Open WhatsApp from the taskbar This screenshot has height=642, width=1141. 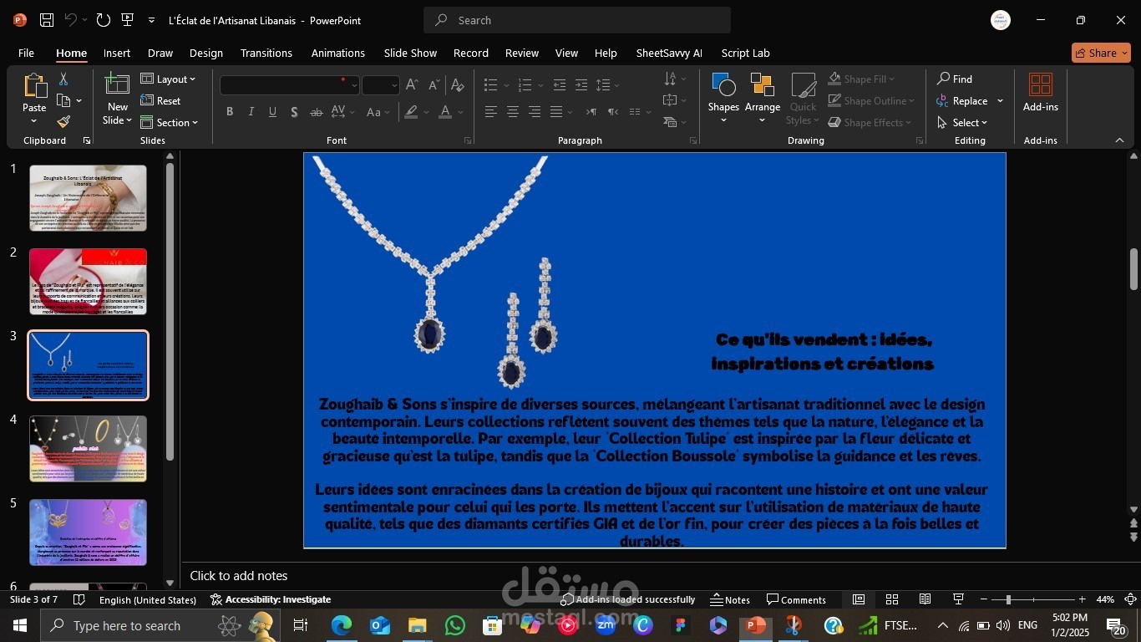[x=454, y=625]
